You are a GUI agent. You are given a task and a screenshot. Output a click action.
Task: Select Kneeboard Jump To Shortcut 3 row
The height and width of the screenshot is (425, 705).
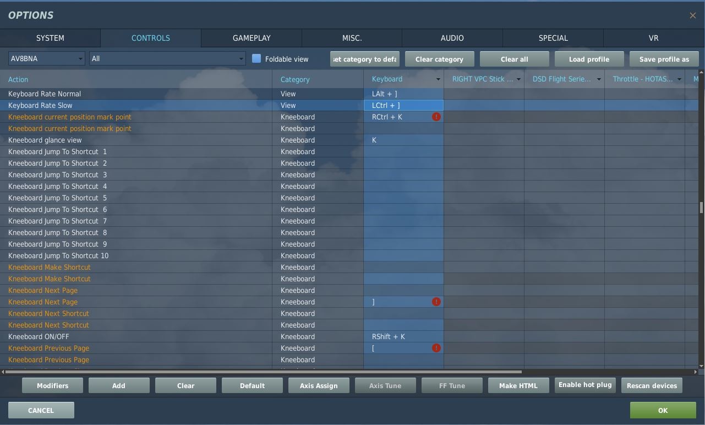(349, 175)
